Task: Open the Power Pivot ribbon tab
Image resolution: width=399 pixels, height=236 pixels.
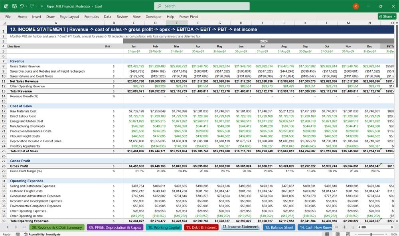Action: pyautogui.click(x=189, y=16)
